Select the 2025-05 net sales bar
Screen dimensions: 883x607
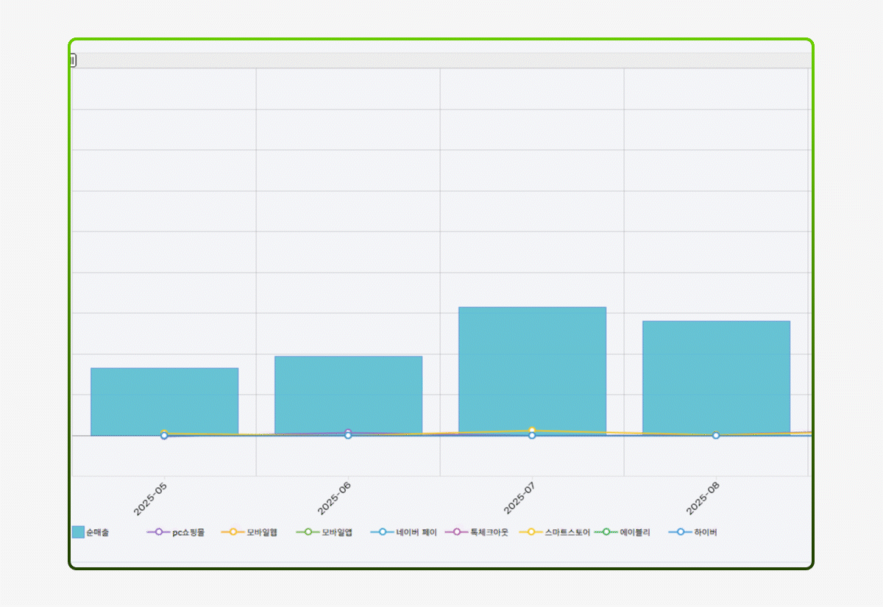click(x=164, y=401)
